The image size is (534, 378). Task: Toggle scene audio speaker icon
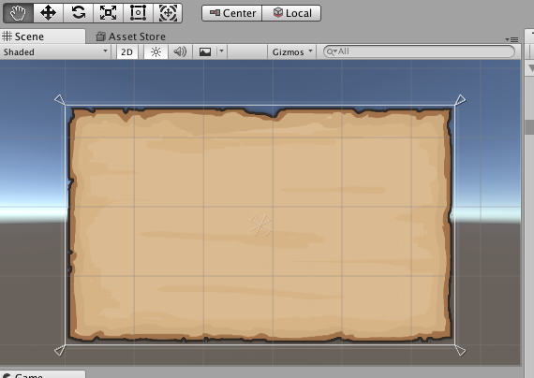tap(180, 52)
